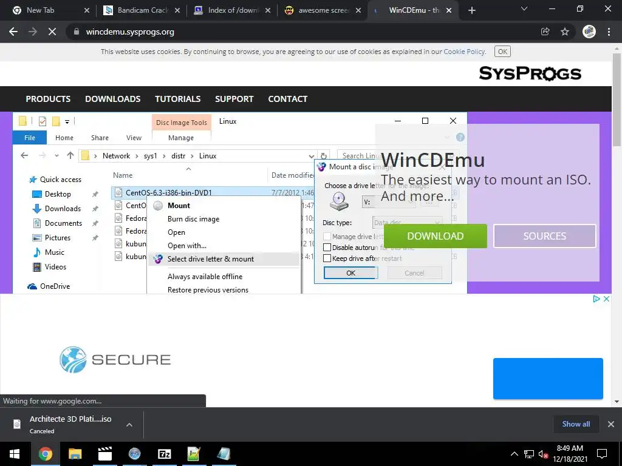Open File Explorer from taskbar
Image resolution: width=622 pixels, height=466 pixels.
[75, 454]
